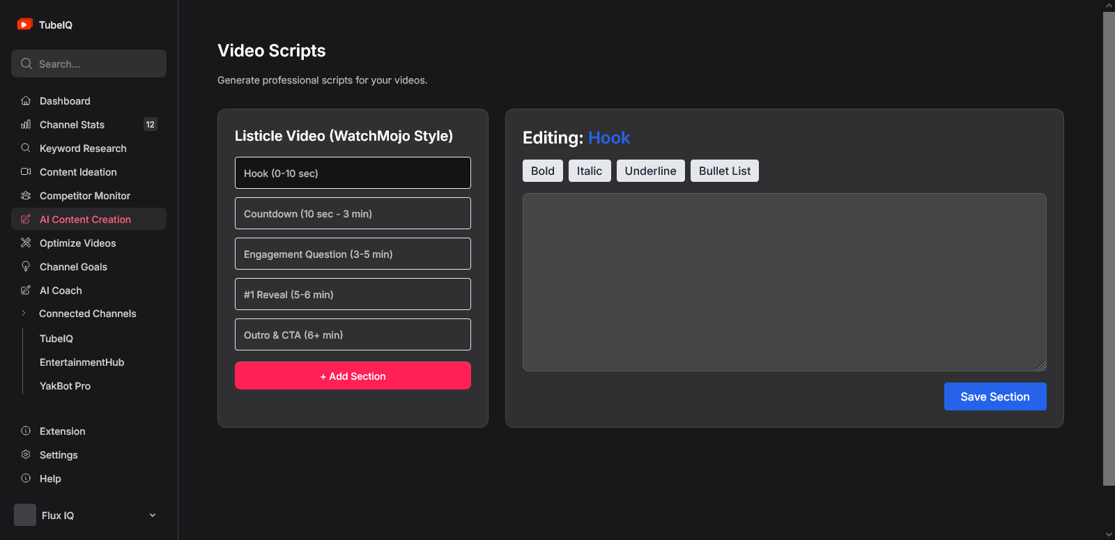The height and width of the screenshot is (540, 1115).
Task: Open the Flux IQ account dropdown arrow
Action: coord(153,515)
